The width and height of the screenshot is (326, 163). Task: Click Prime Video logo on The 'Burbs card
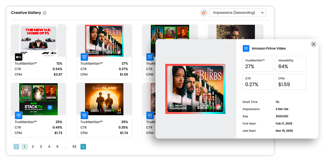coord(84,57)
